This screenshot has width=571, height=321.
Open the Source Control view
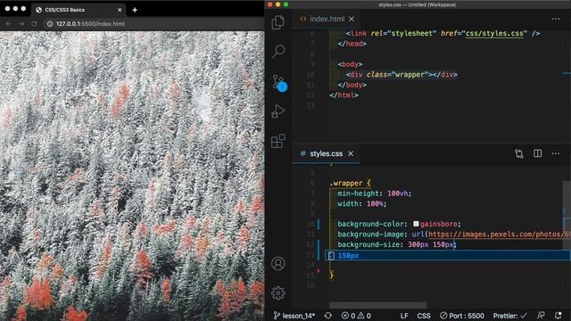[279, 83]
